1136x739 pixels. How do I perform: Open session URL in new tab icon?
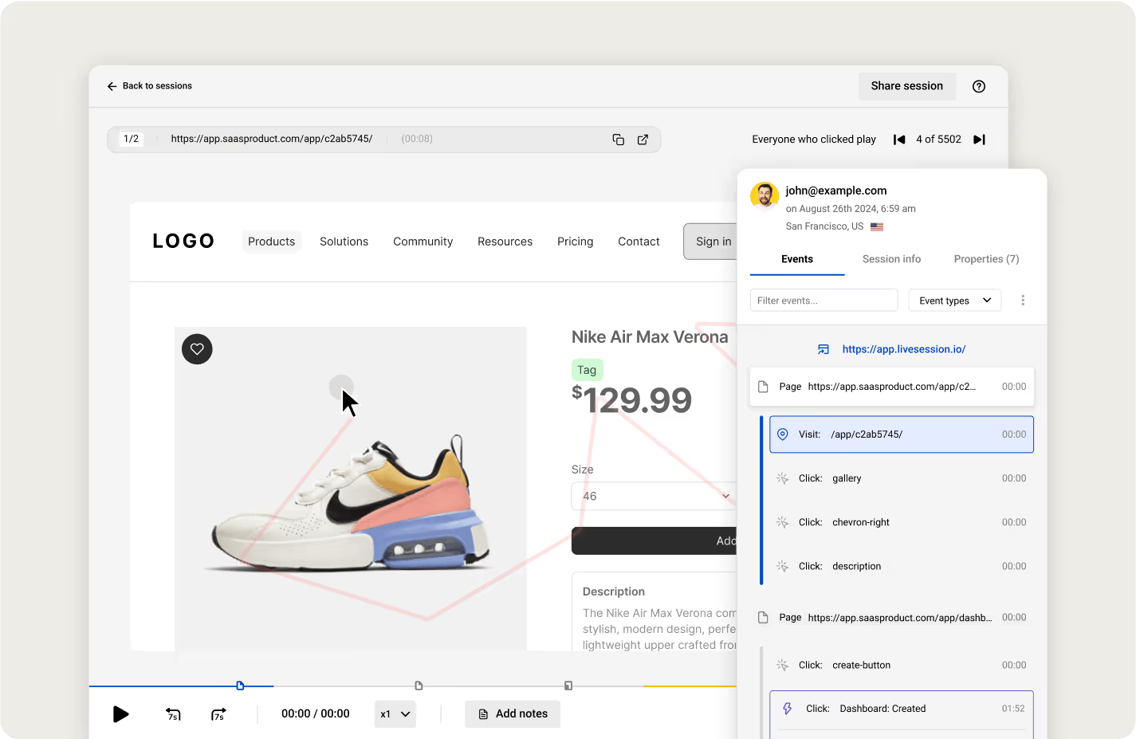coord(643,140)
